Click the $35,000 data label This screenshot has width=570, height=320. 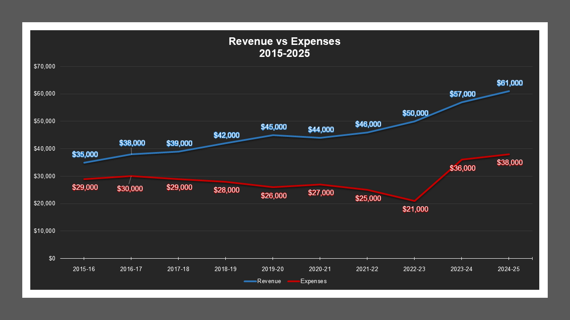coord(85,155)
